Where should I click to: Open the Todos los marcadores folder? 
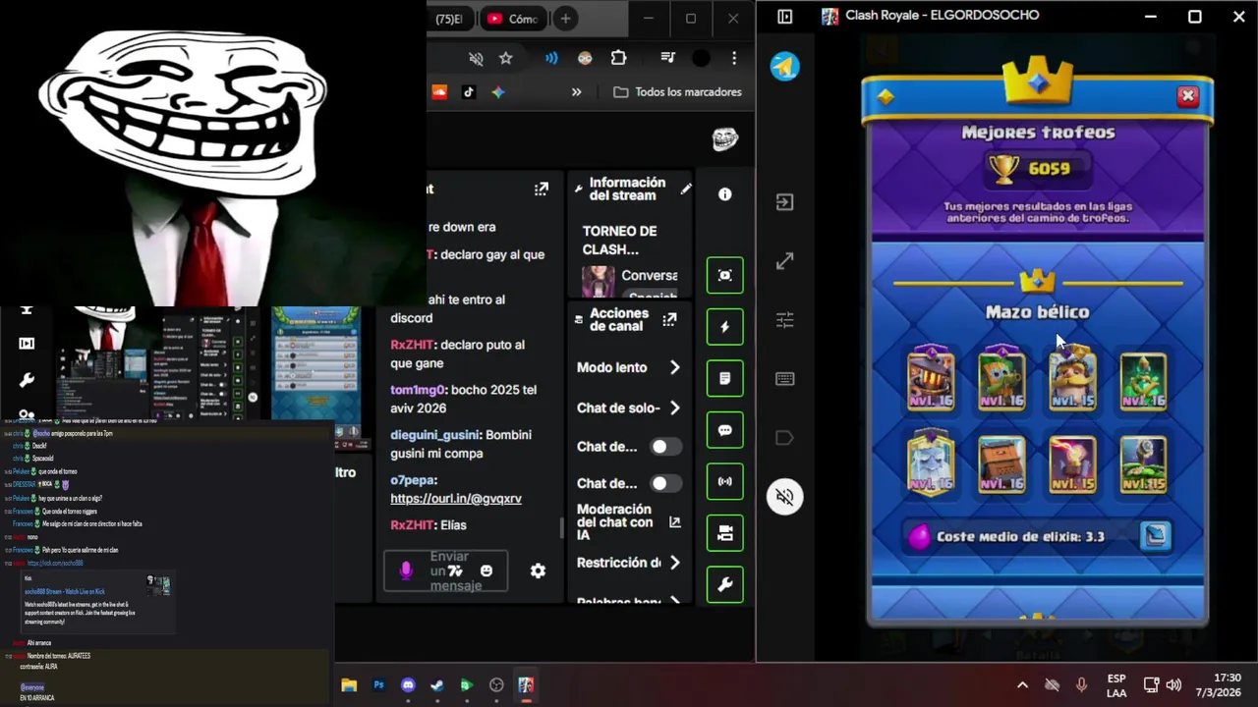coord(677,91)
